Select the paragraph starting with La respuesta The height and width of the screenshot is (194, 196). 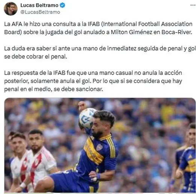(93, 81)
